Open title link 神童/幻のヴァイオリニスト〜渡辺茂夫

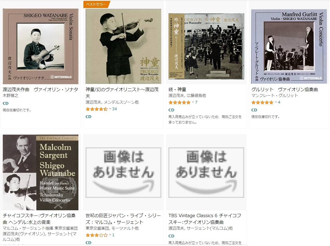[x=122, y=93]
